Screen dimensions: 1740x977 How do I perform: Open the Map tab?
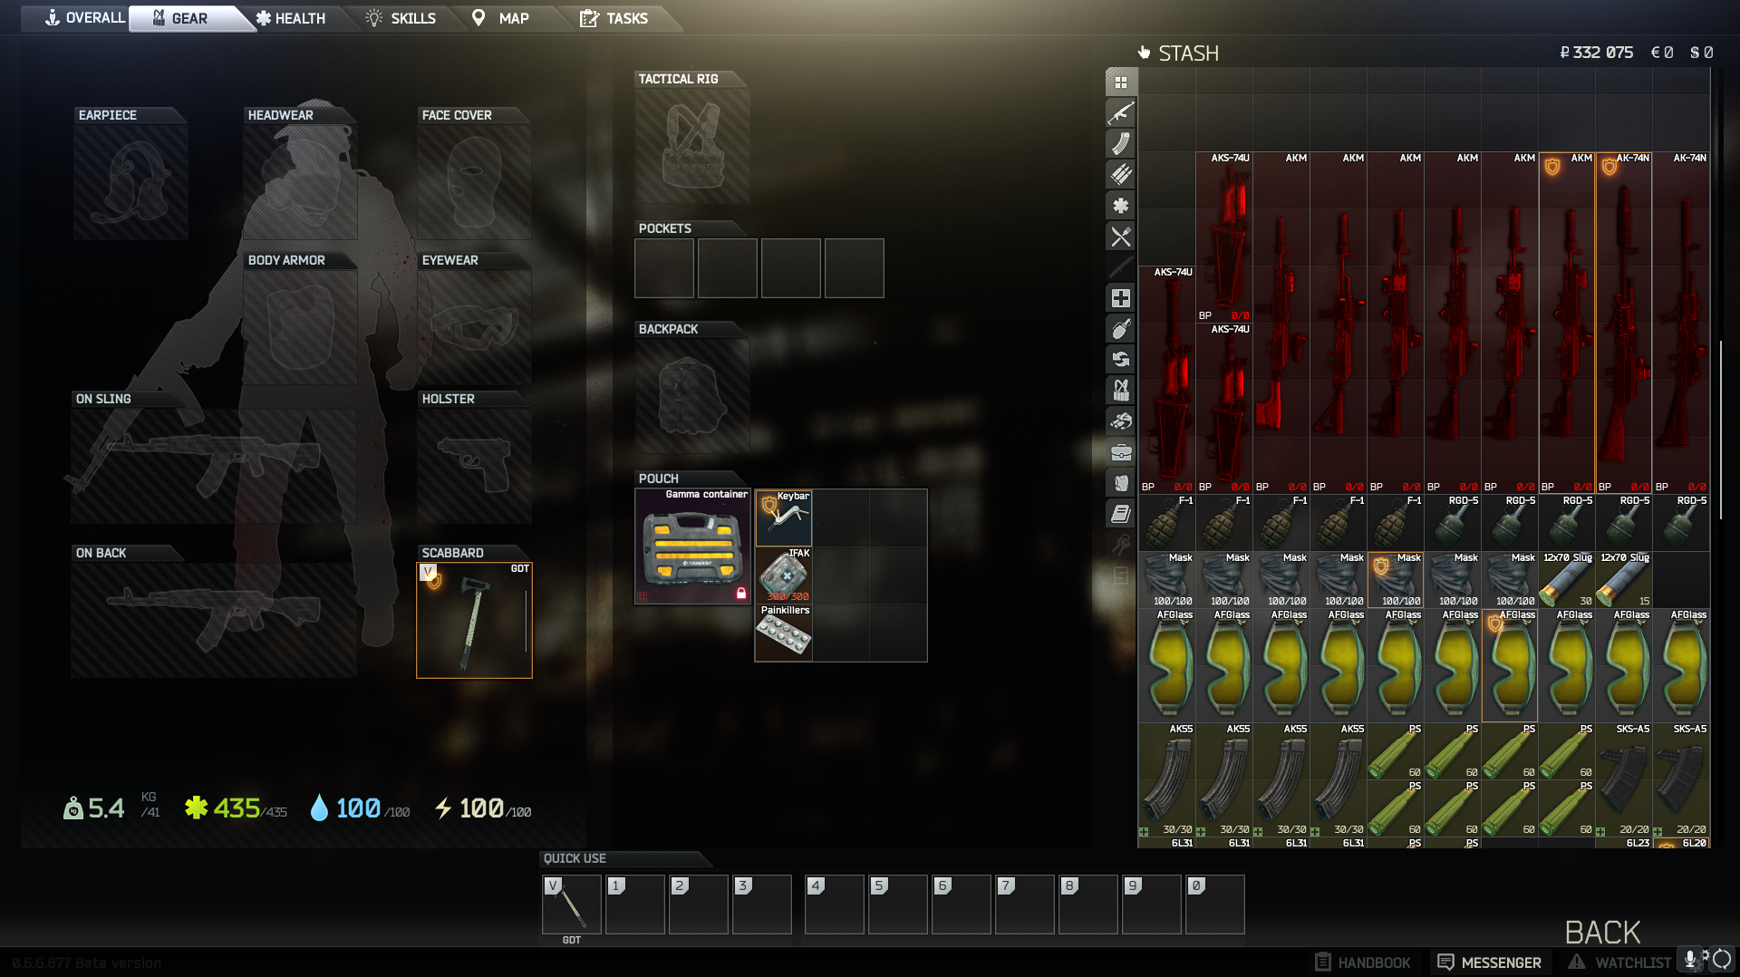pos(501,18)
